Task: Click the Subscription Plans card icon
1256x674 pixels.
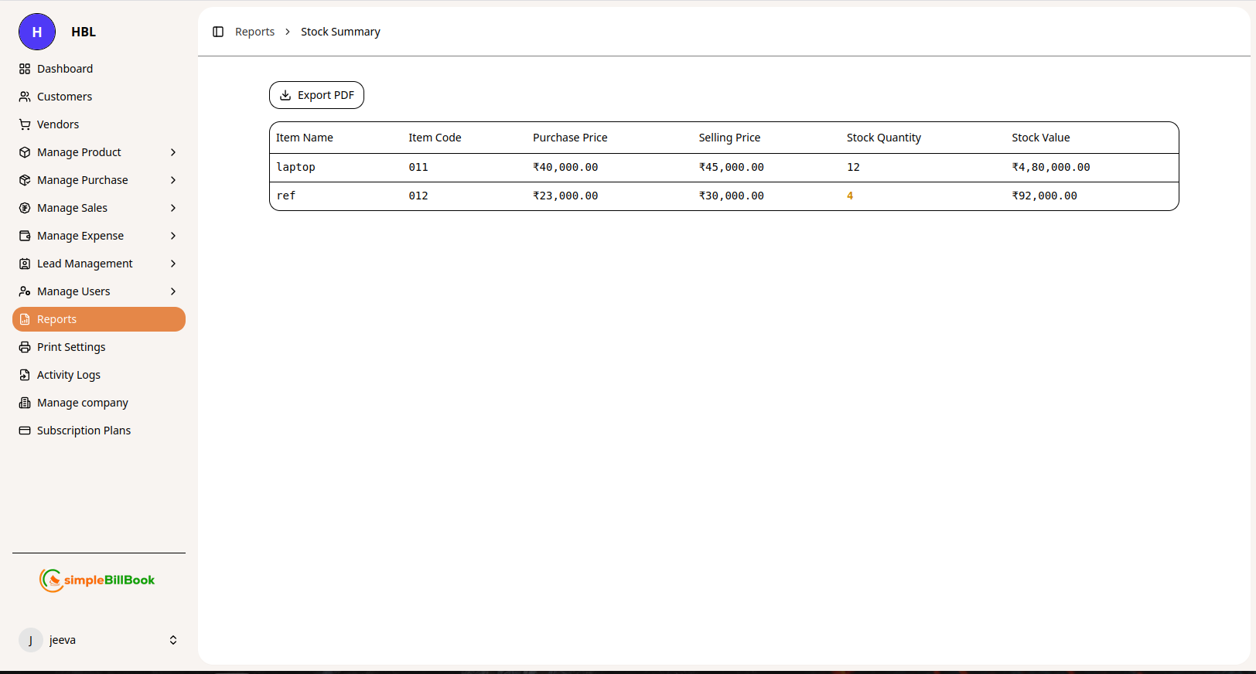Action: pos(25,431)
